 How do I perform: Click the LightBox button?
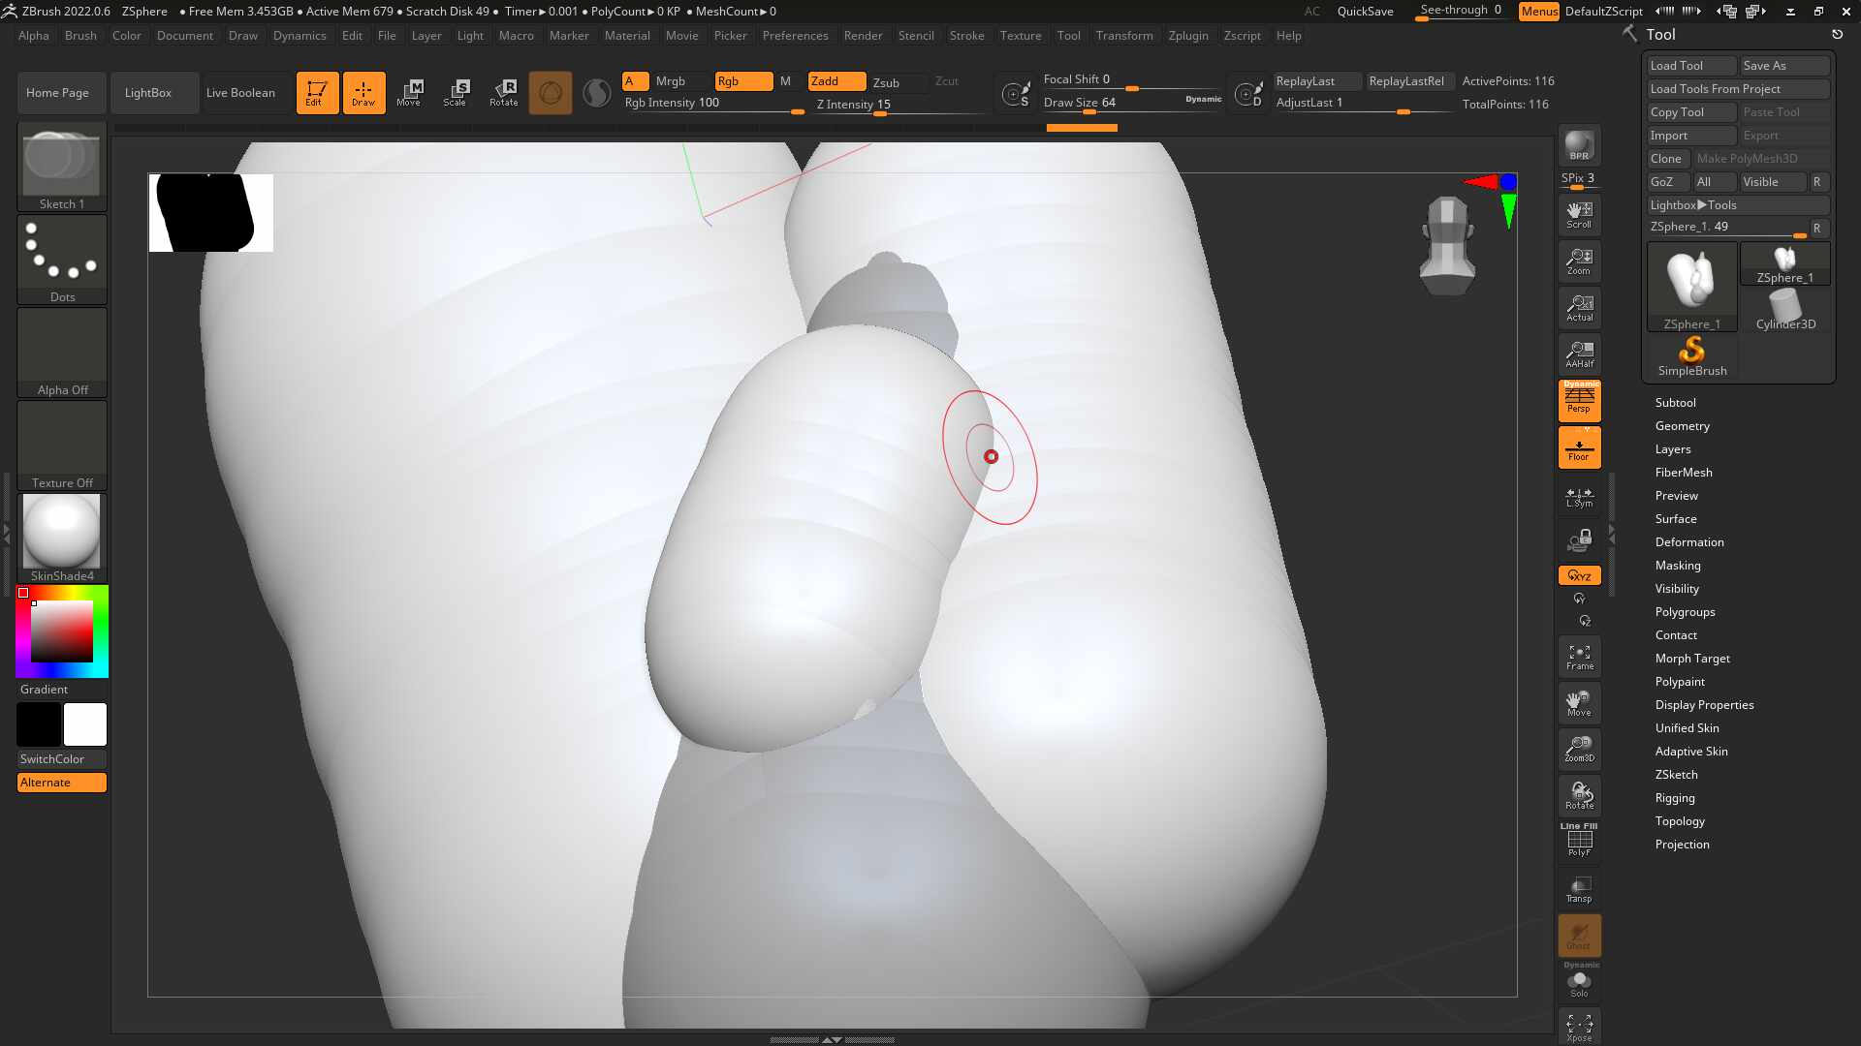148,93
